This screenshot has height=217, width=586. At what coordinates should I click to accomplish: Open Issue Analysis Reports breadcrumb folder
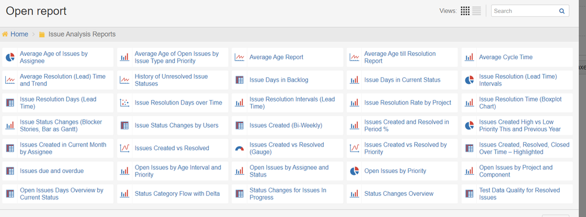[82, 35]
